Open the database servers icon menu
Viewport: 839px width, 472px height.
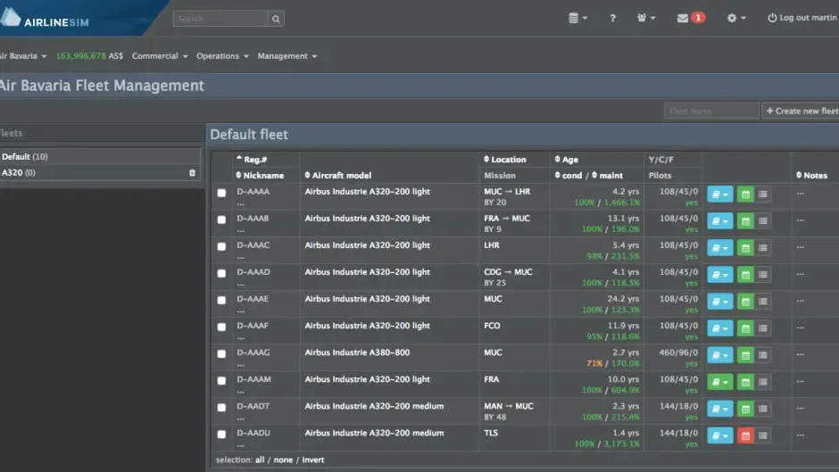point(577,18)
